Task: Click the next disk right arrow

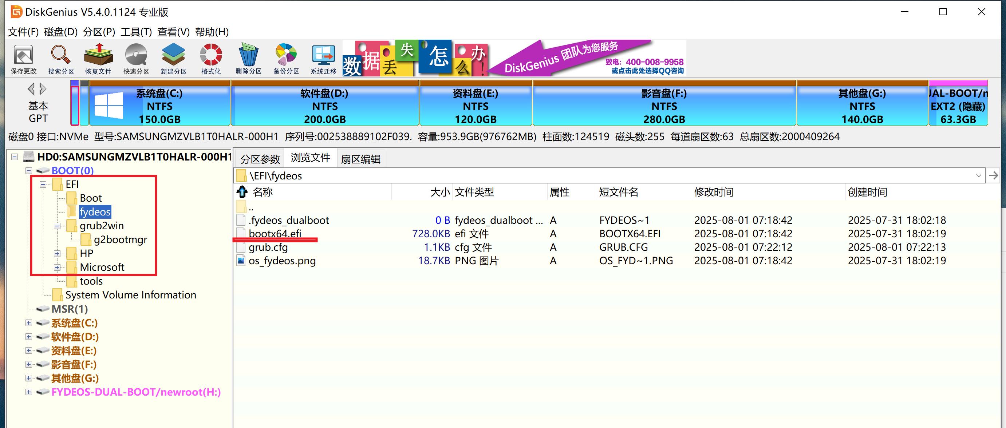Action: 43,89
